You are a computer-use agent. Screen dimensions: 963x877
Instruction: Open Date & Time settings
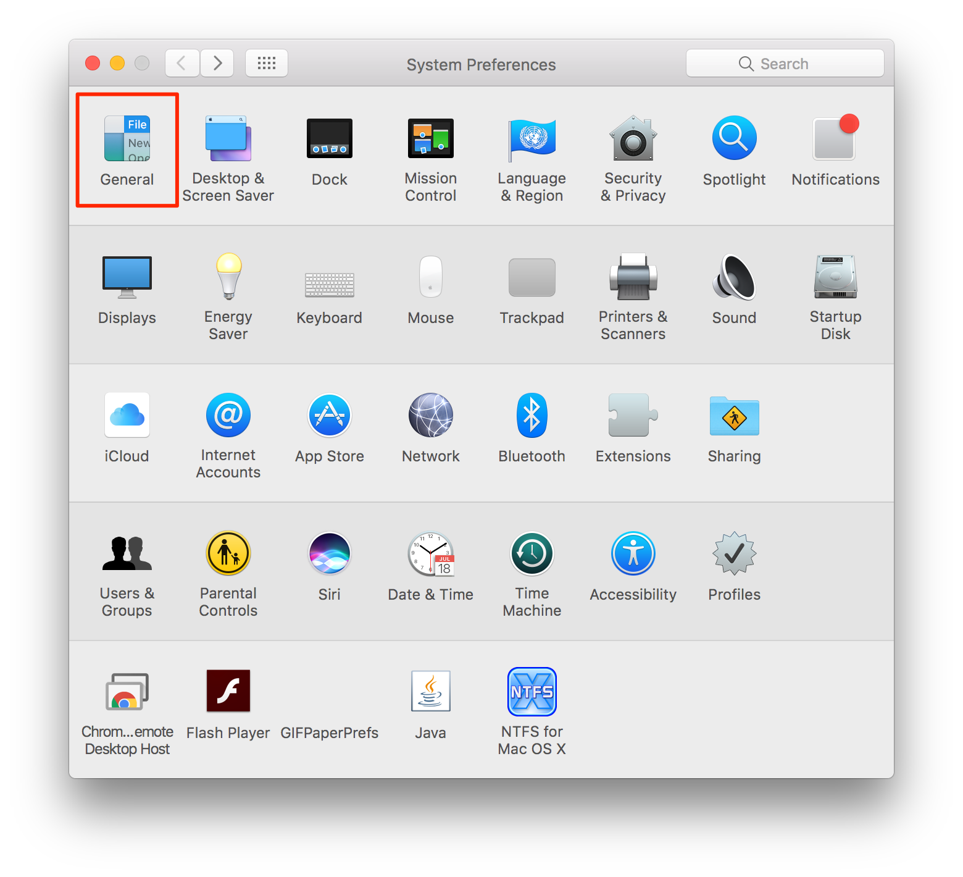[x=431, y=566]
